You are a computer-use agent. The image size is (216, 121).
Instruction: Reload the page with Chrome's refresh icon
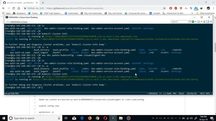(13, 8)
